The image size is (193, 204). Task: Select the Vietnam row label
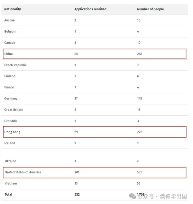pyautogui.click(x=11, y=183)
